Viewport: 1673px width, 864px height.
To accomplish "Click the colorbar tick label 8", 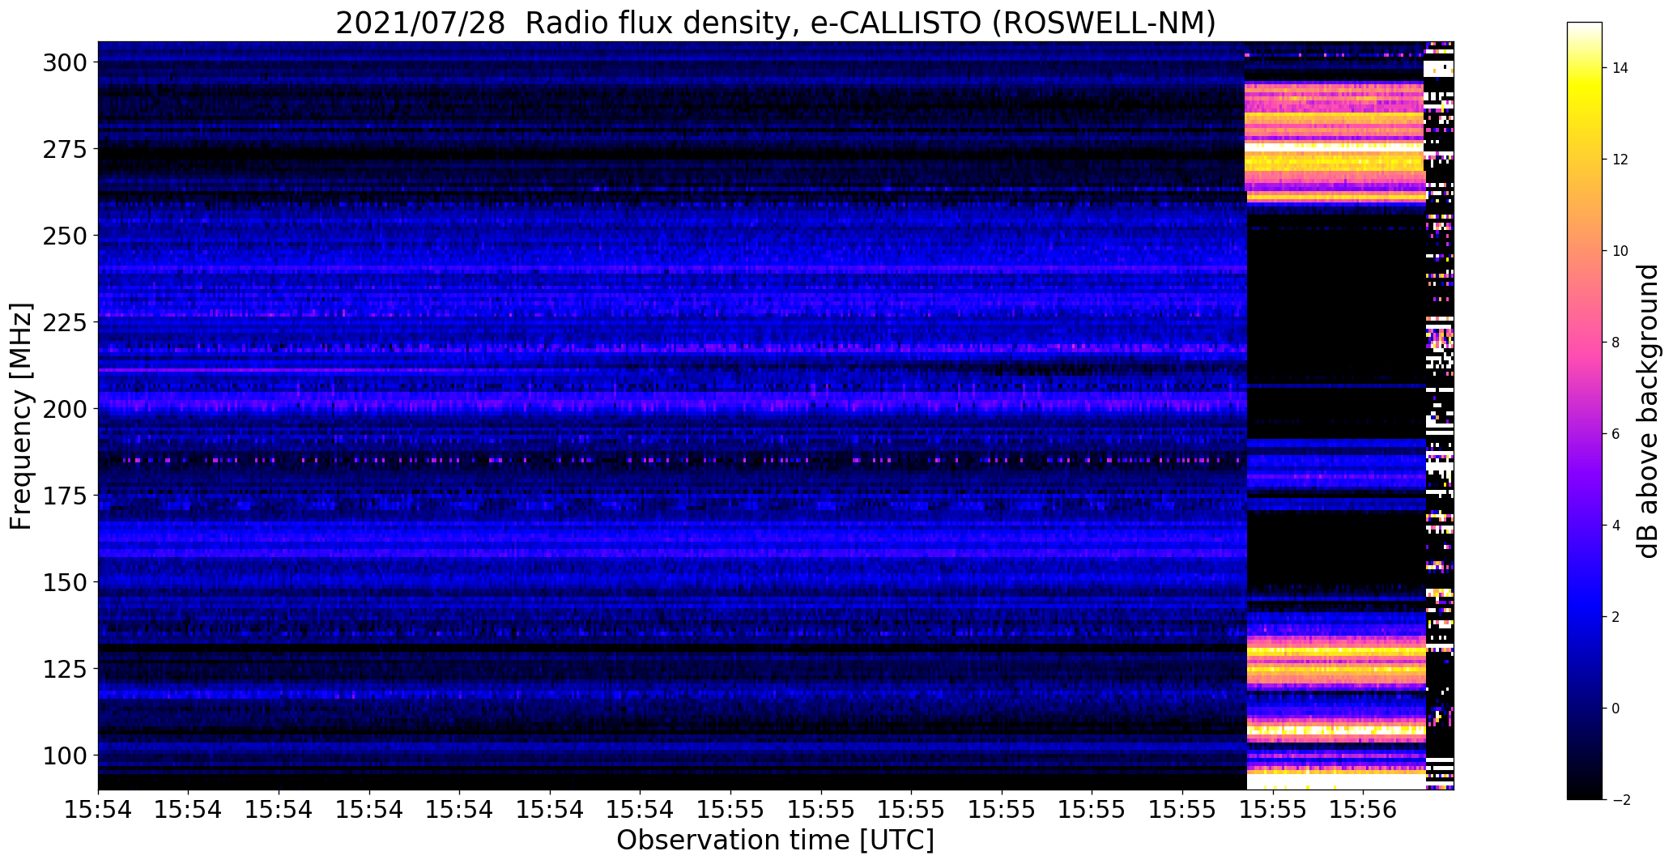I will click(1616, 343).
